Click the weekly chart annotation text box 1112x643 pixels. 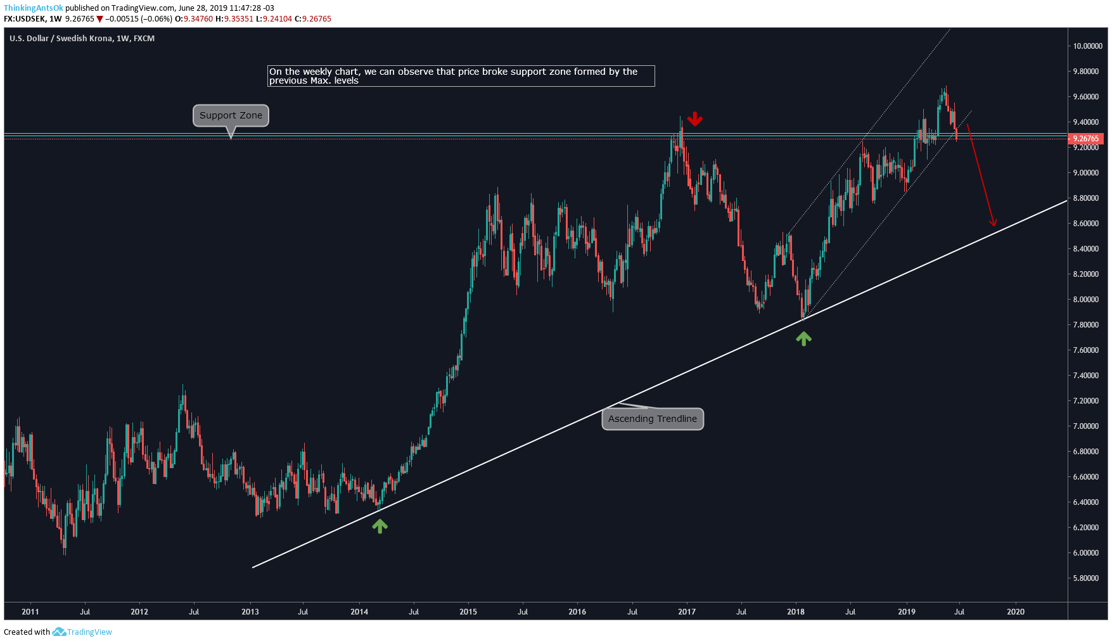click(x=461, y=76)
